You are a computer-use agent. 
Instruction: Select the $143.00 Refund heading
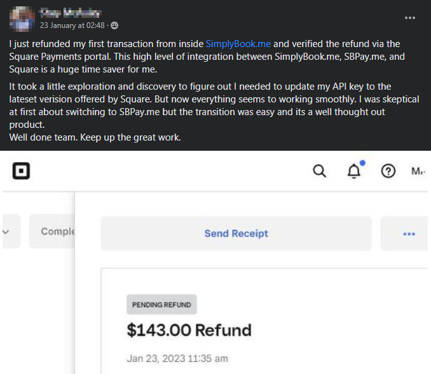[189, 330]
